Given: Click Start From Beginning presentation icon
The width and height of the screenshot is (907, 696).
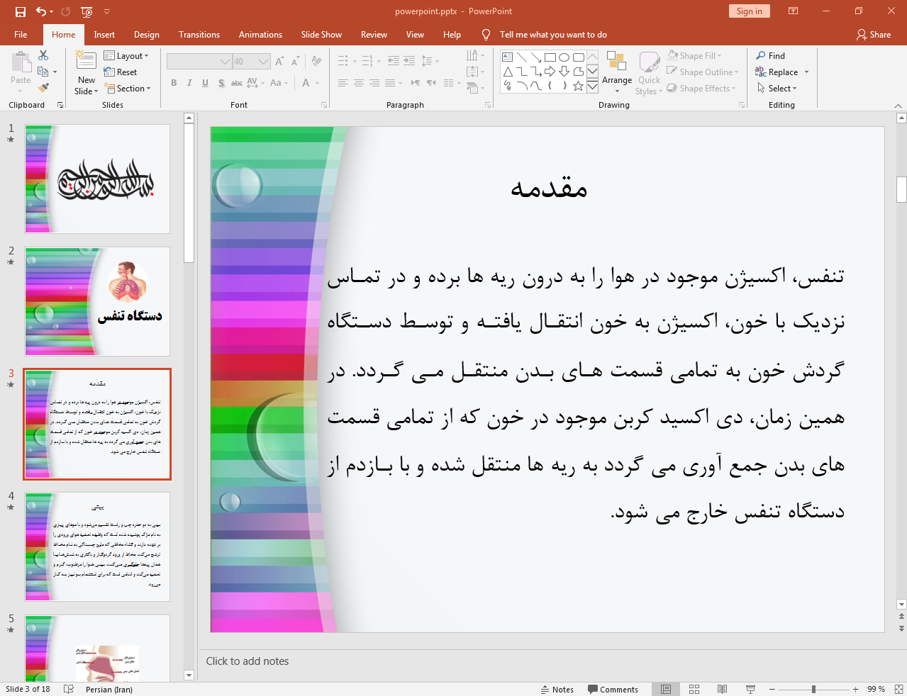Looking at the screenshot, I should 87,11.
